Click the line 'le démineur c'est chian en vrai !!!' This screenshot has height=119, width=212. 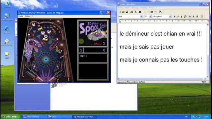point(161,34)
